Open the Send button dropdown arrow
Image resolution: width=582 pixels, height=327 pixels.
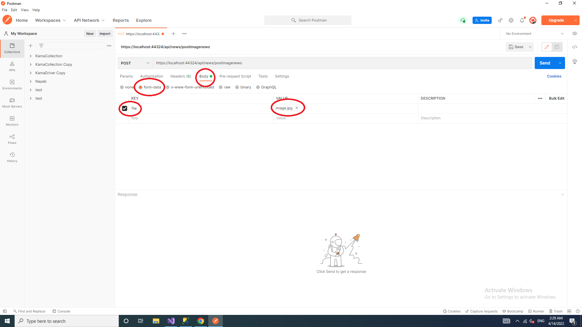560,63
